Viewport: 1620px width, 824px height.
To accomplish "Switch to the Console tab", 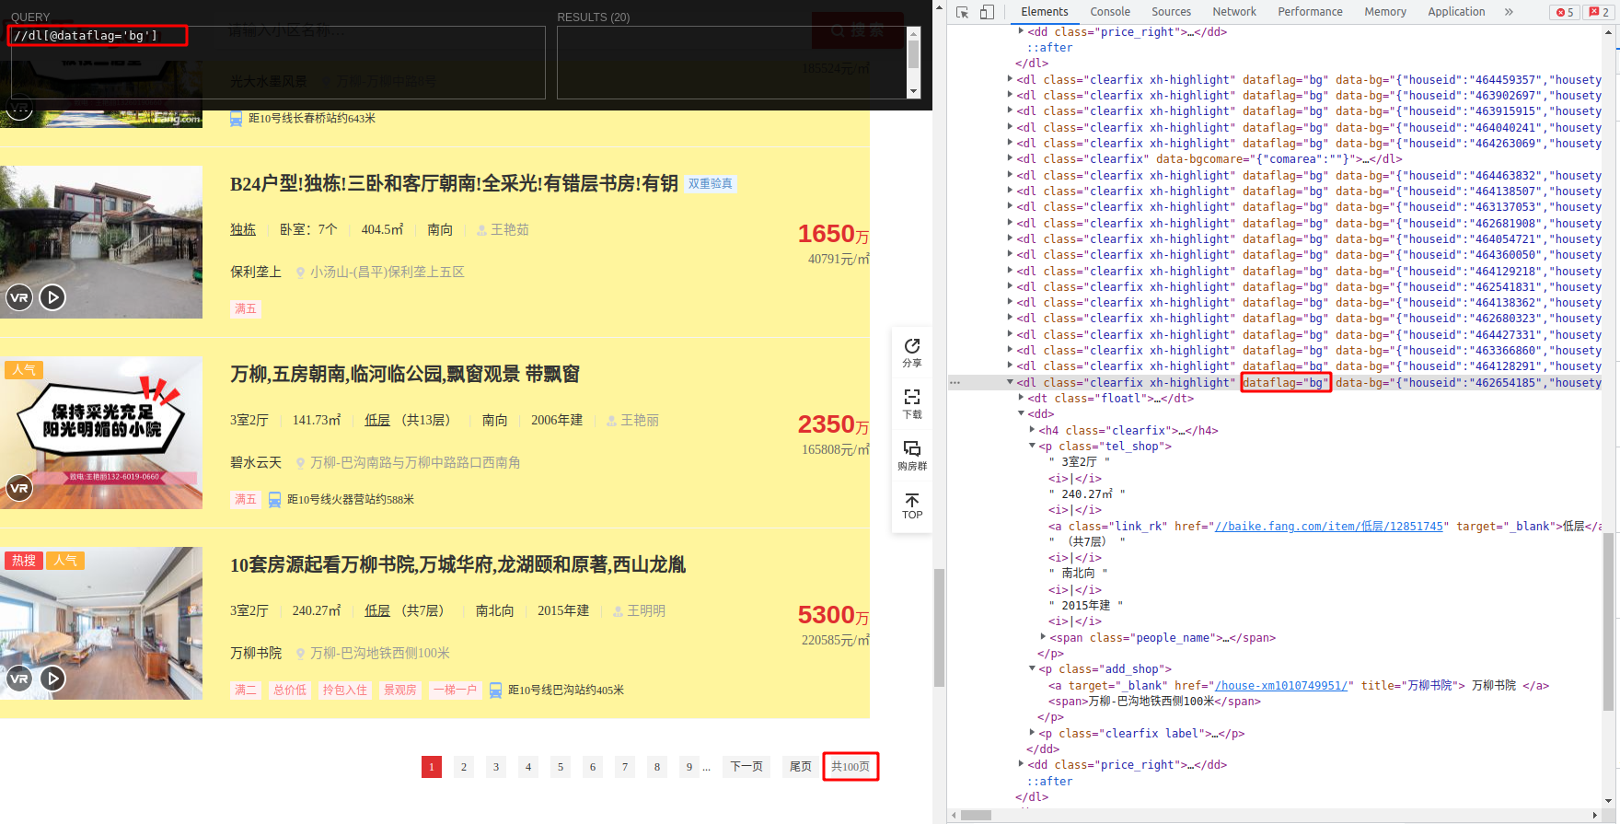I will coord(1110,12).
